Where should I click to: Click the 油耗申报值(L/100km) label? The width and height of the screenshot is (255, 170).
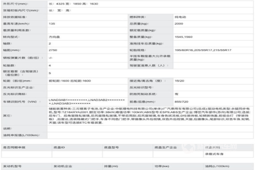point(21,135)
